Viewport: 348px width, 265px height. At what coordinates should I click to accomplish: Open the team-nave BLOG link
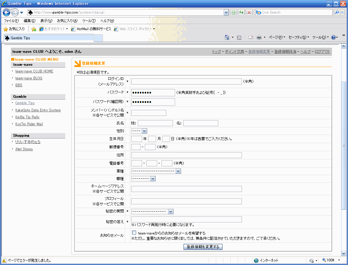pos(29,78)
